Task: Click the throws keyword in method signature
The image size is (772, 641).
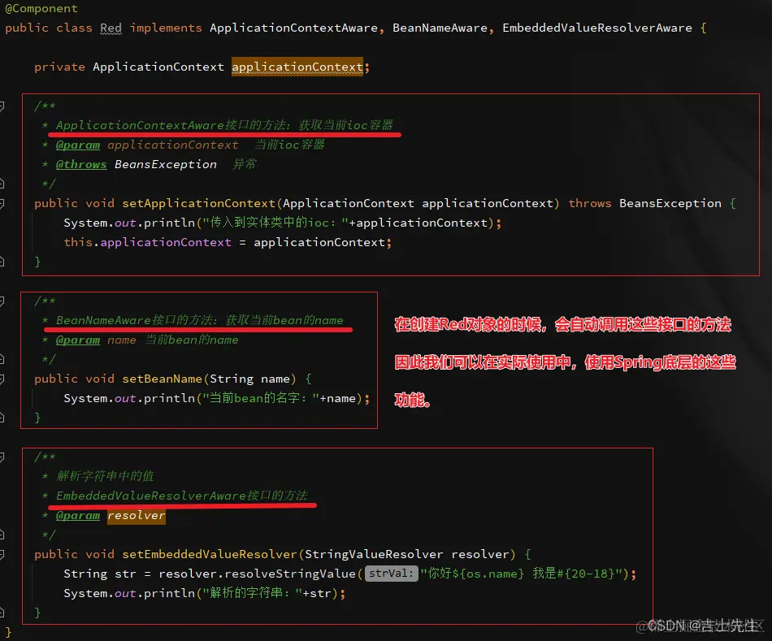Action: coord(590,203)
